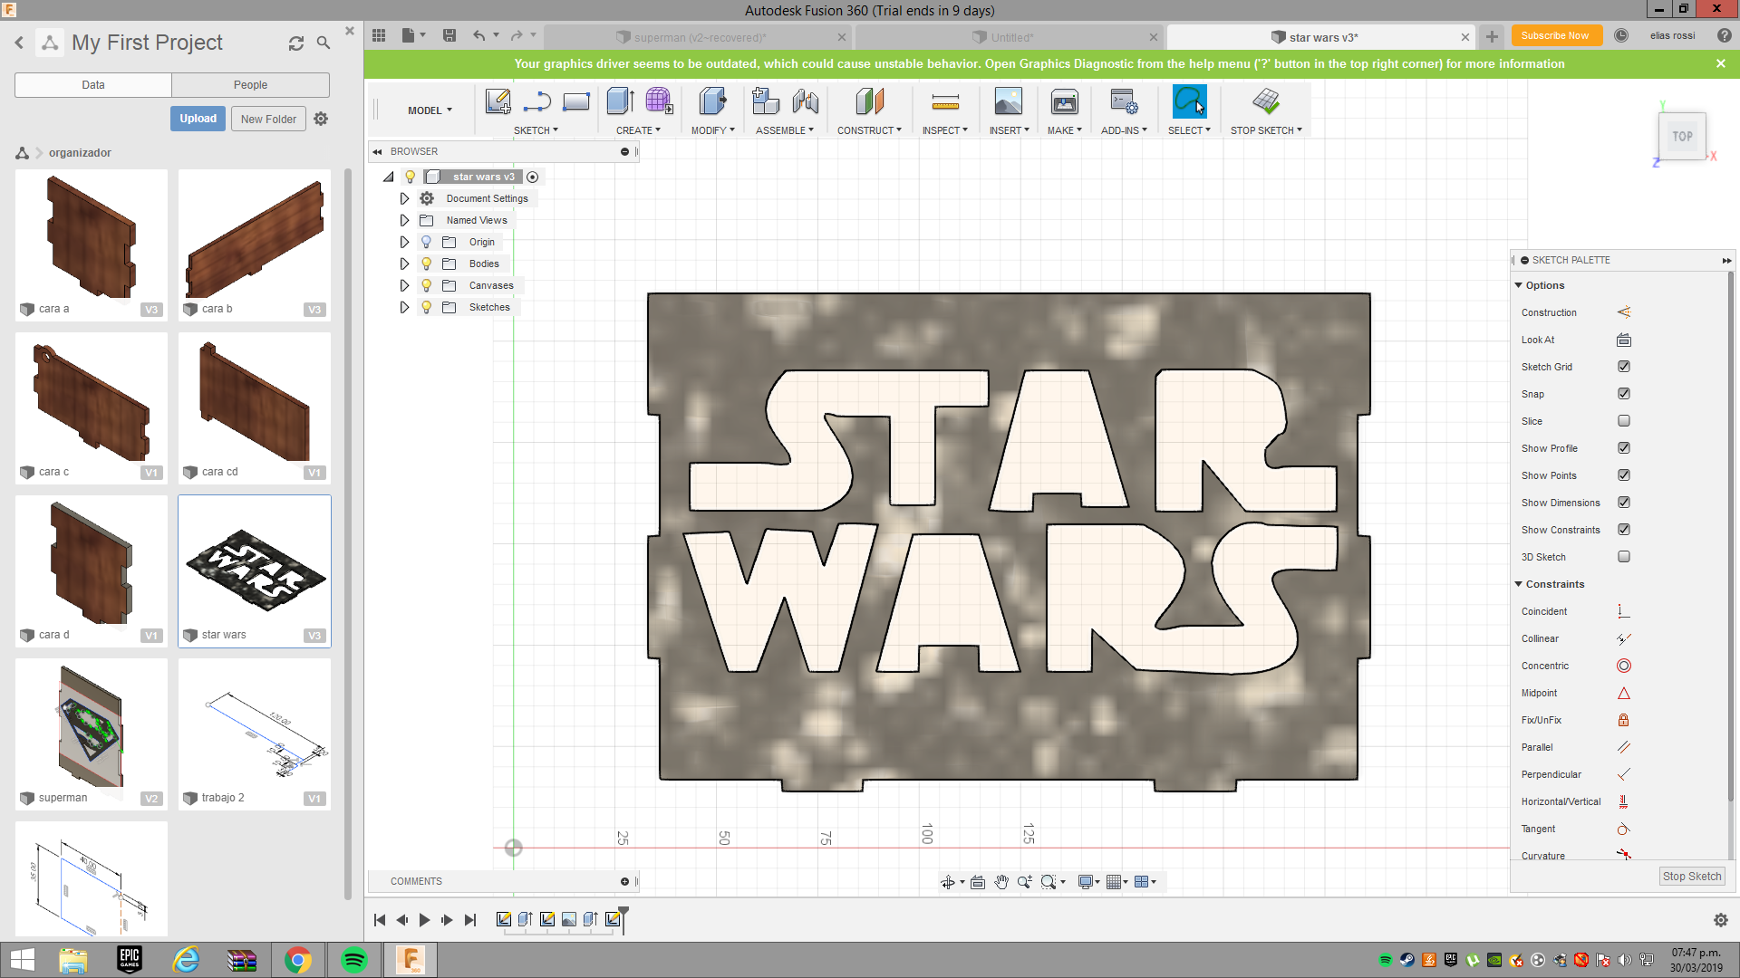Toggle the Show Constraints checkbox
1740x978 pixels.
1623,530
